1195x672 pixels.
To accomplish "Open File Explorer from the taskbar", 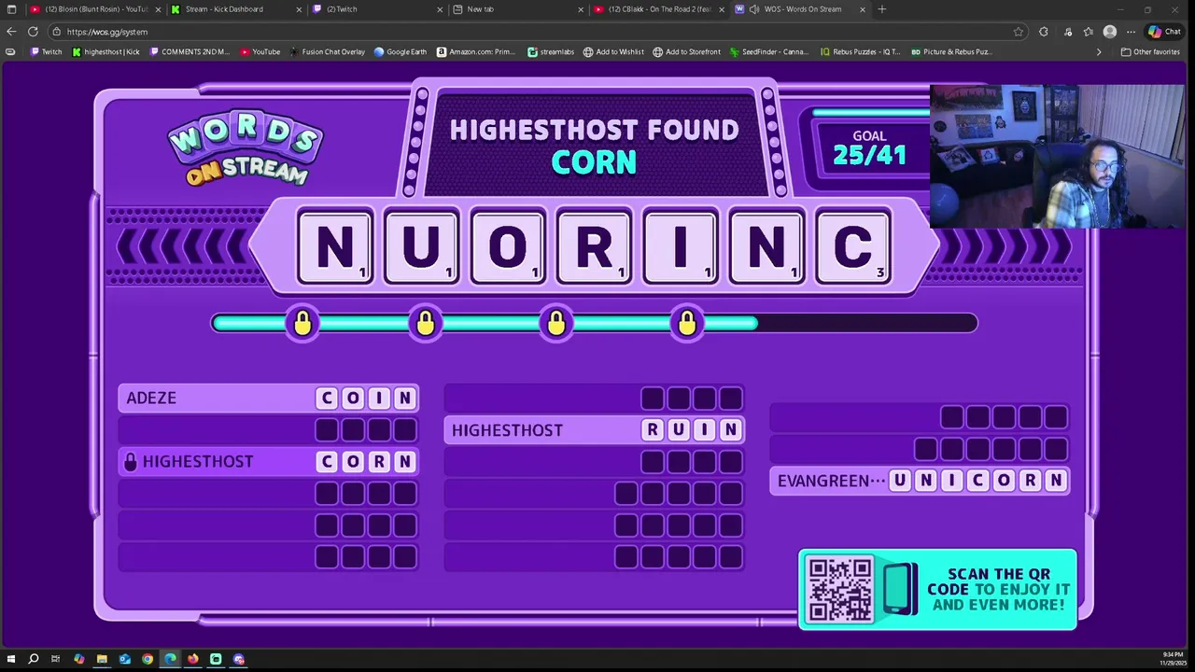I will 102,659.
